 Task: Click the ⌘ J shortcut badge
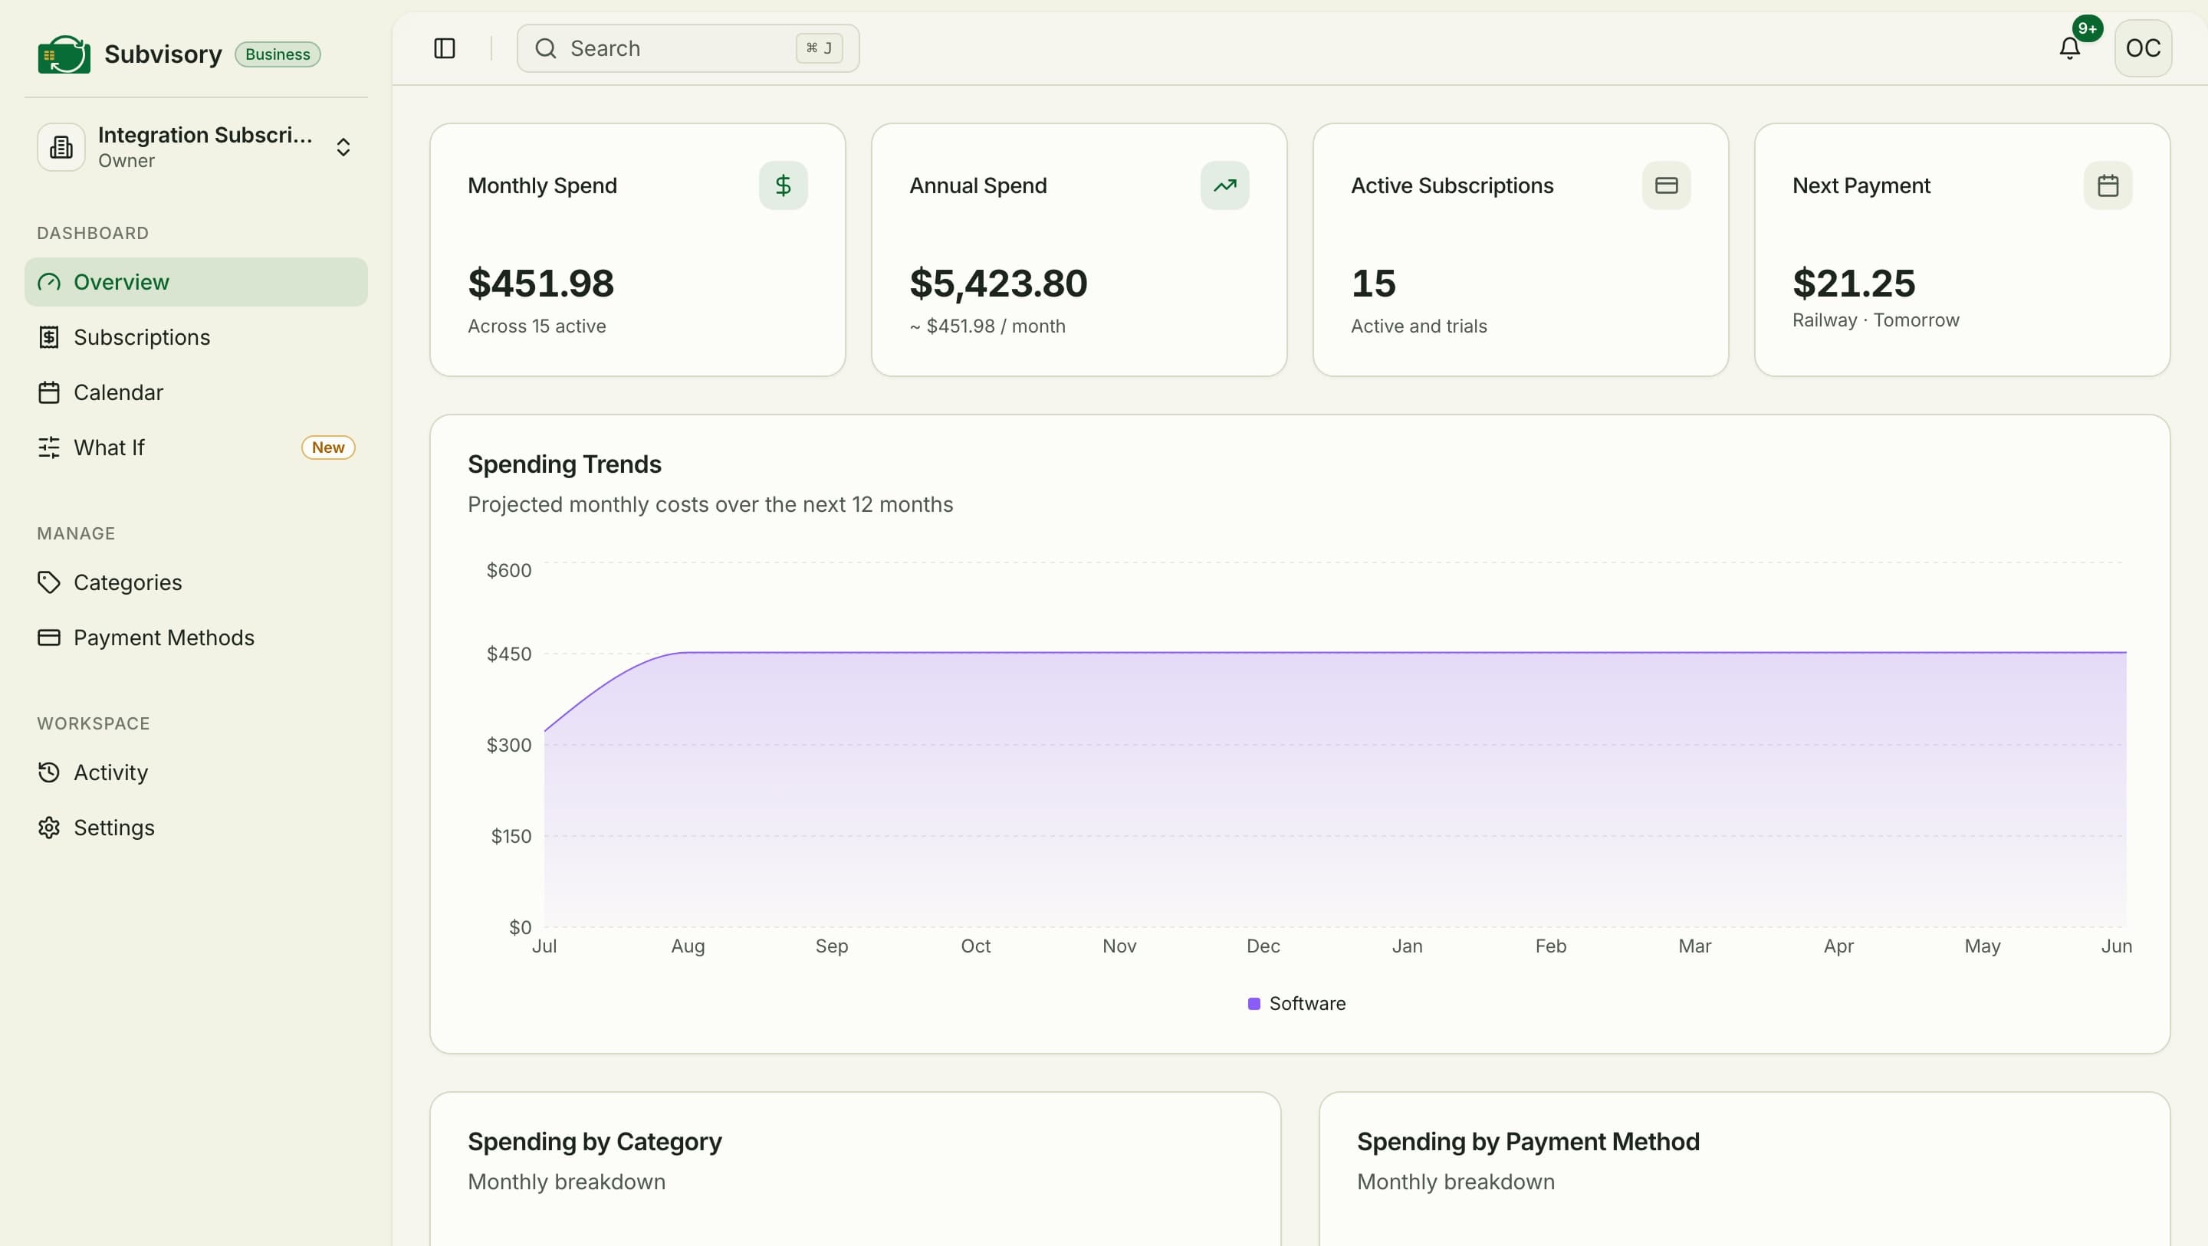(x=819, y=48)
